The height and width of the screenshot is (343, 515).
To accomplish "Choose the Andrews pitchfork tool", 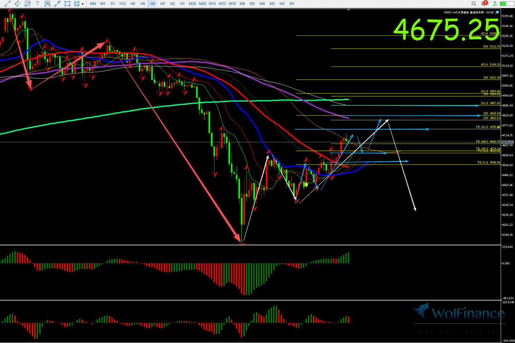I will tap(47, 3).
